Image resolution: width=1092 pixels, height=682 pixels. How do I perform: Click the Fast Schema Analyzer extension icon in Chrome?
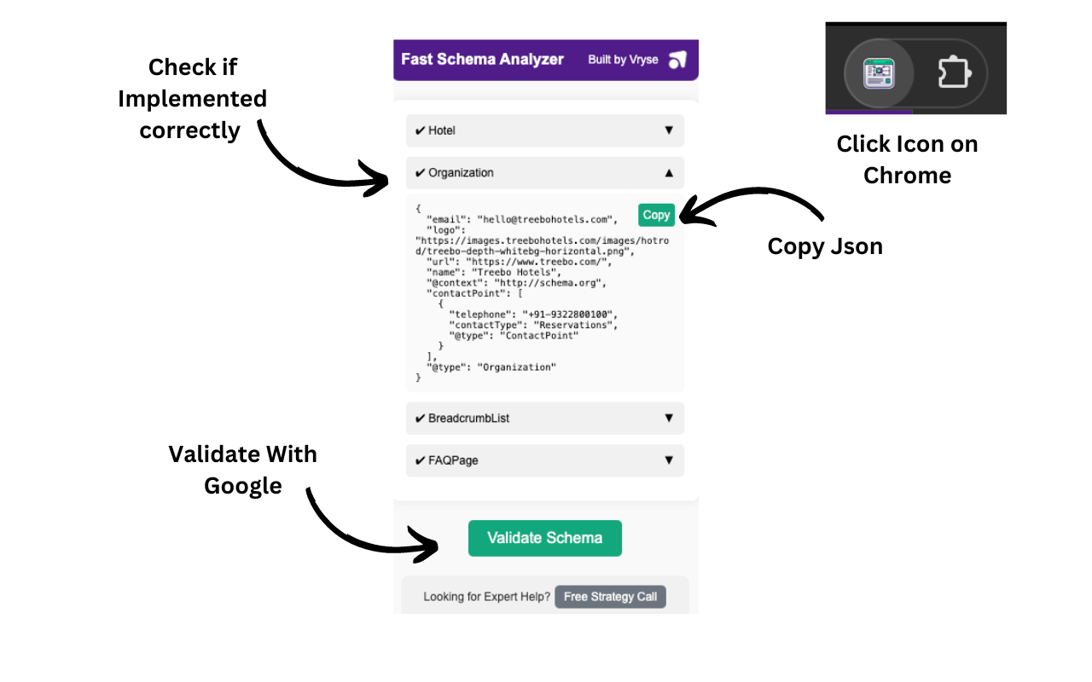879,74
